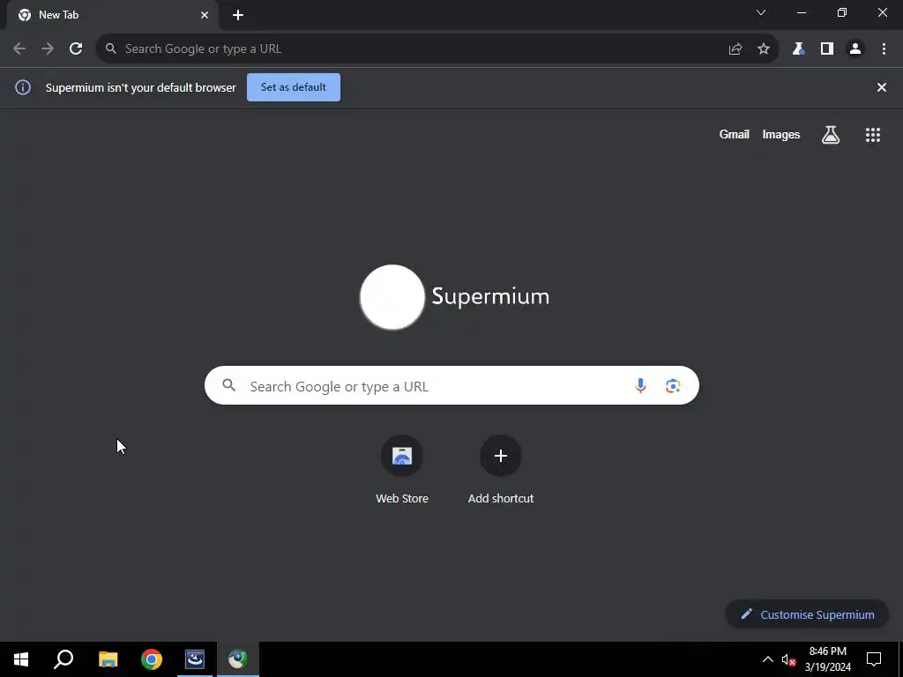The width and height of the screenshot is (903, 677).
Task: Click the forward navigation arrow
Action: [48, 49]
